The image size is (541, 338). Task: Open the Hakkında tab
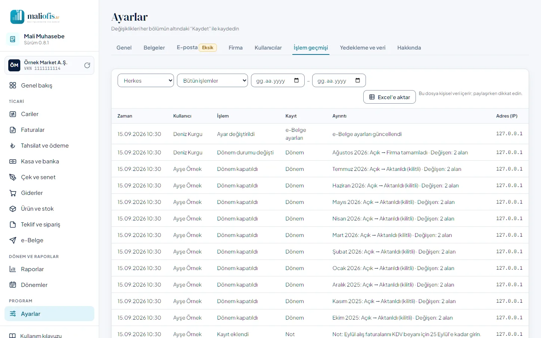pos(409,48)
